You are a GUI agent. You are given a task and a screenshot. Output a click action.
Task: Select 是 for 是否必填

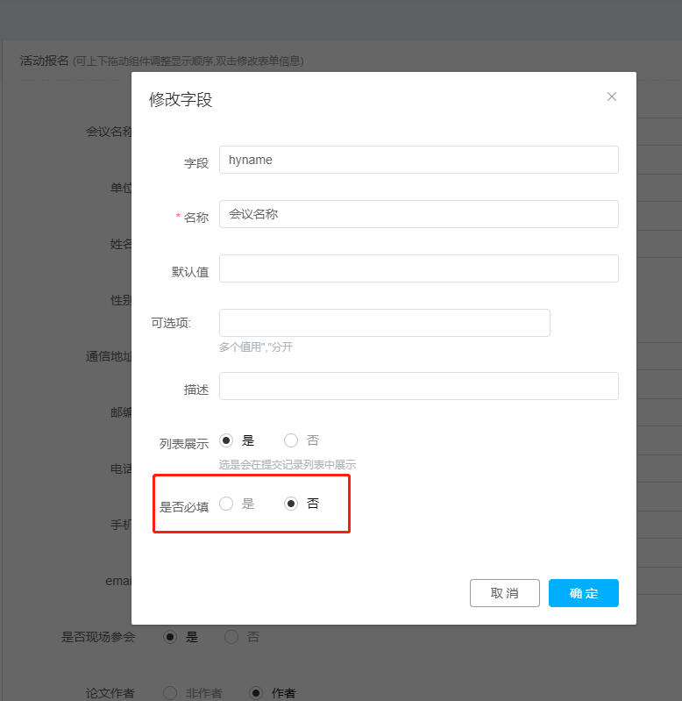pos(226,504)
